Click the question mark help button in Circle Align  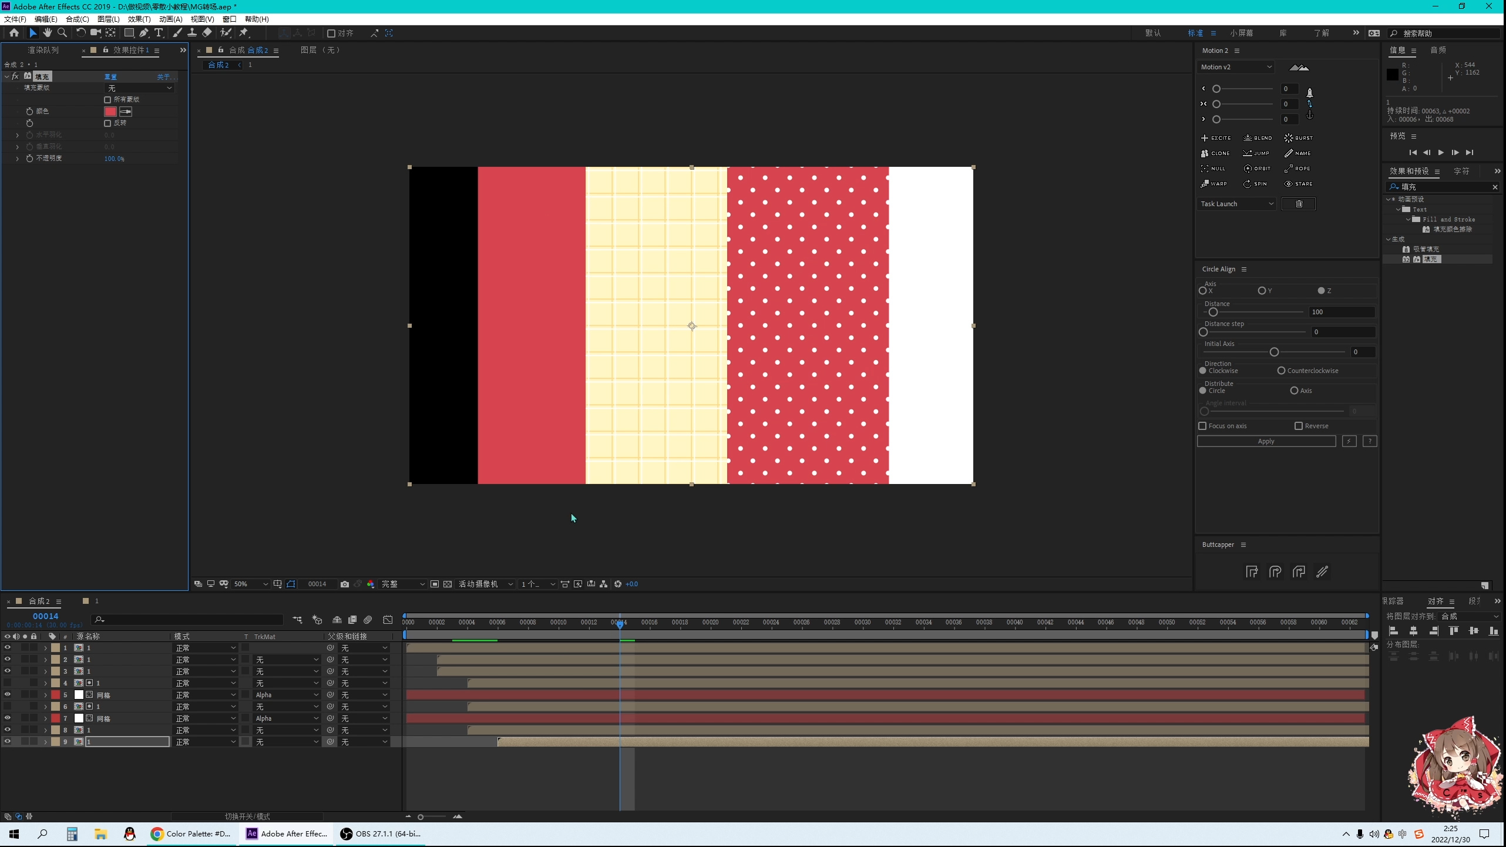(x=1370, y=441)
